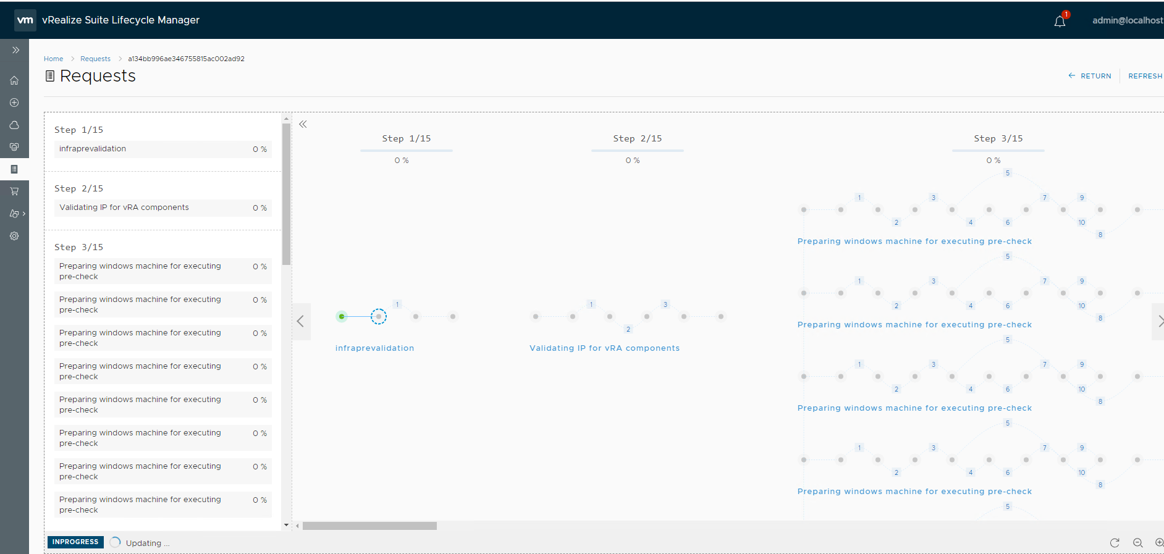Click the step list scroll-up arrow
The image size is (1164, 554).
pos(286,118)
